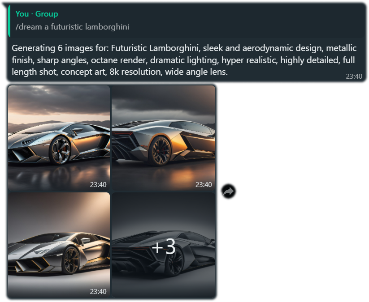Click the green bar of quoted reply
Viewport: 369px width, 302px height.
point(9,21)
